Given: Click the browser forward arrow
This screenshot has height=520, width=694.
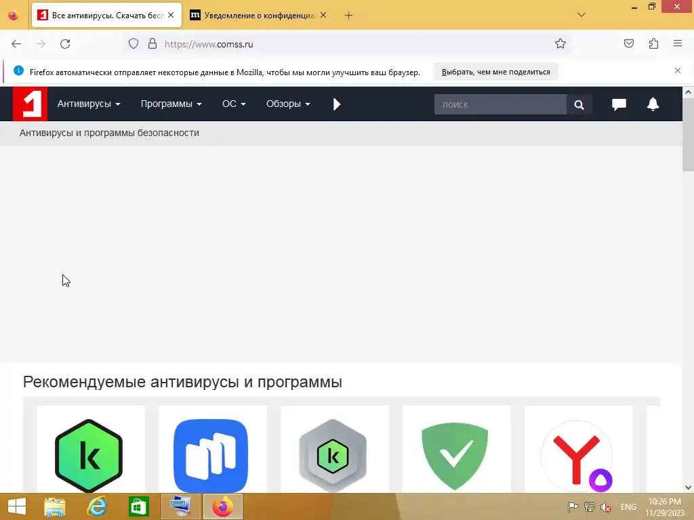Looking at the screenshot, I should (x=41, y=44).
